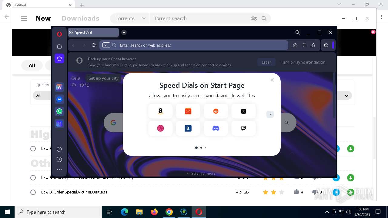Open the Opera account profile icon
Screen dimensions: 388x218
313,45
